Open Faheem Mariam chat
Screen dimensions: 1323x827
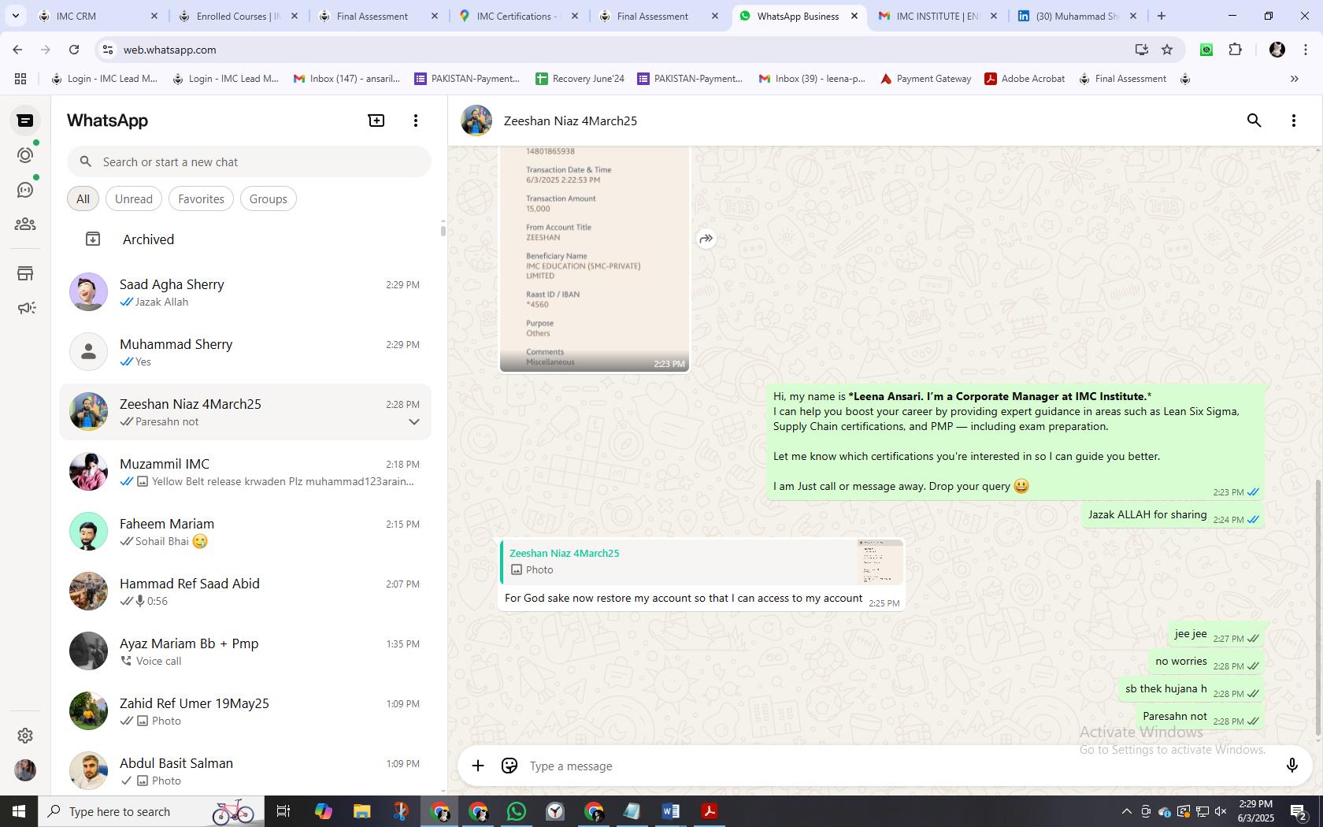pos(246,532)
